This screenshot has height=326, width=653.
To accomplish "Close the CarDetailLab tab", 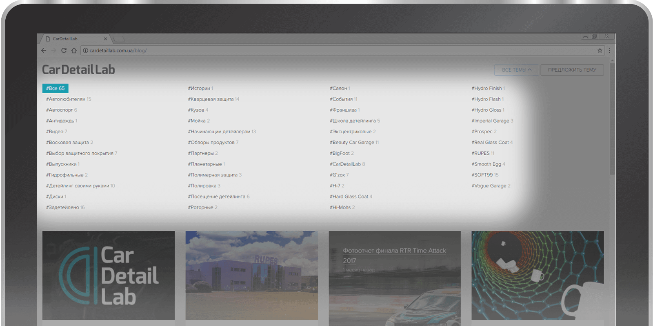I will pos(105,39).
